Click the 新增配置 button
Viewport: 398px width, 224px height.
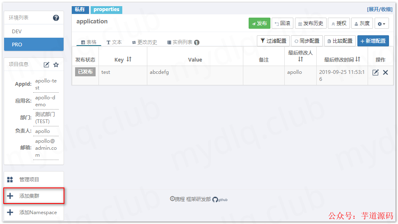coord(373,41)
